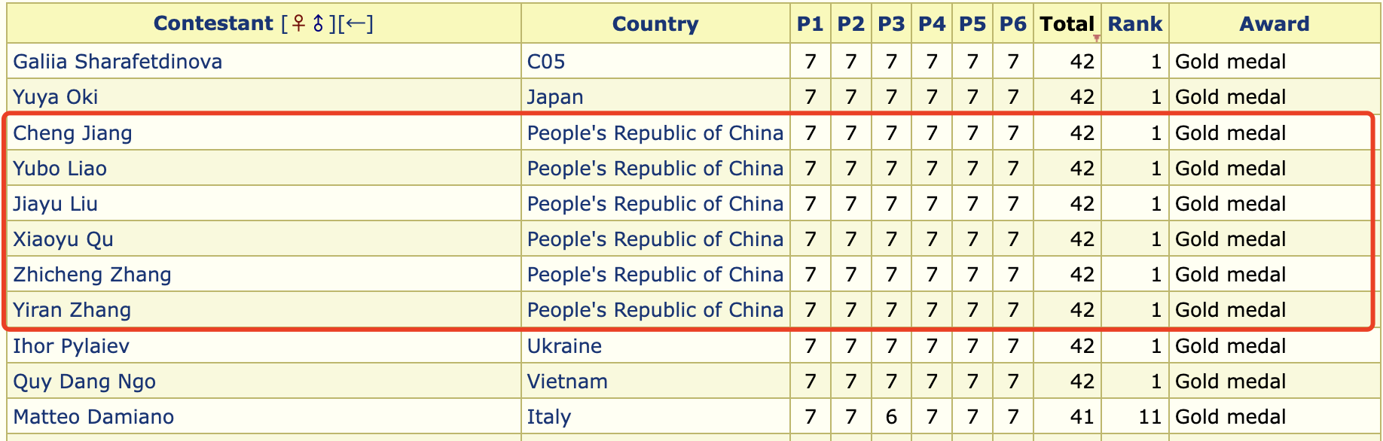This screenshot has height=441, width=1383.
Task: Open Cheng Jiang's contestant link
Action: [x=72, y=133]
